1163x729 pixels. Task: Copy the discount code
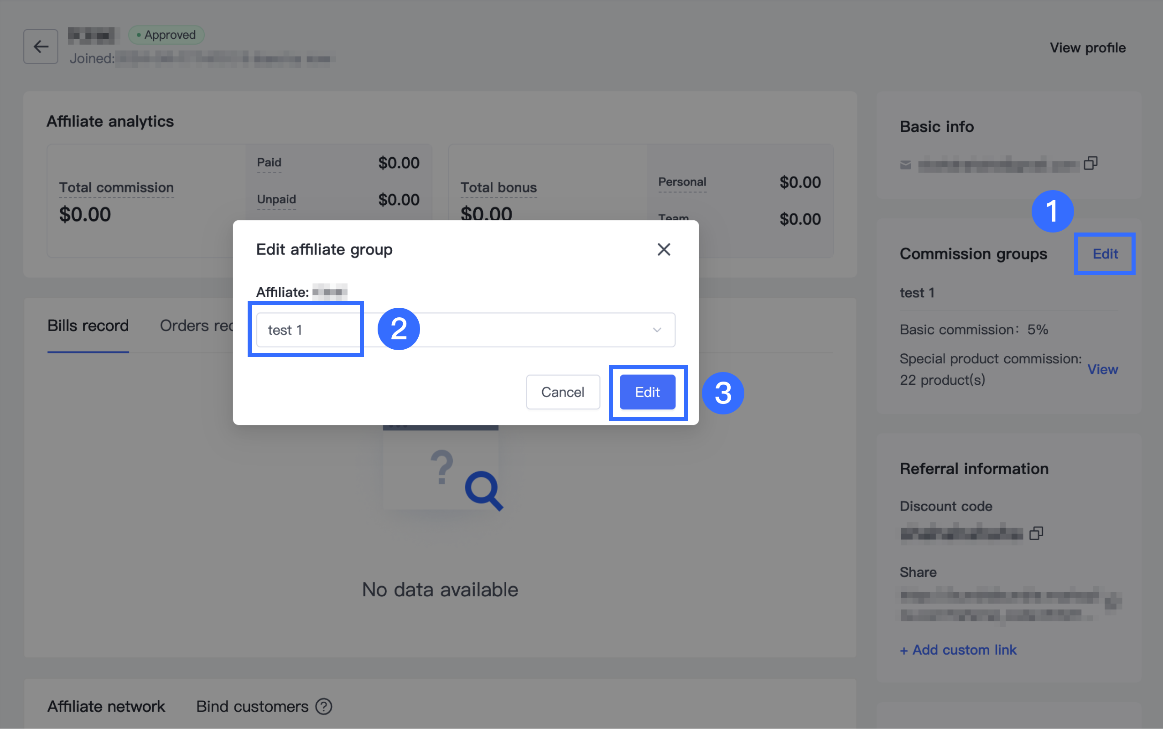tap(1036, 533)
